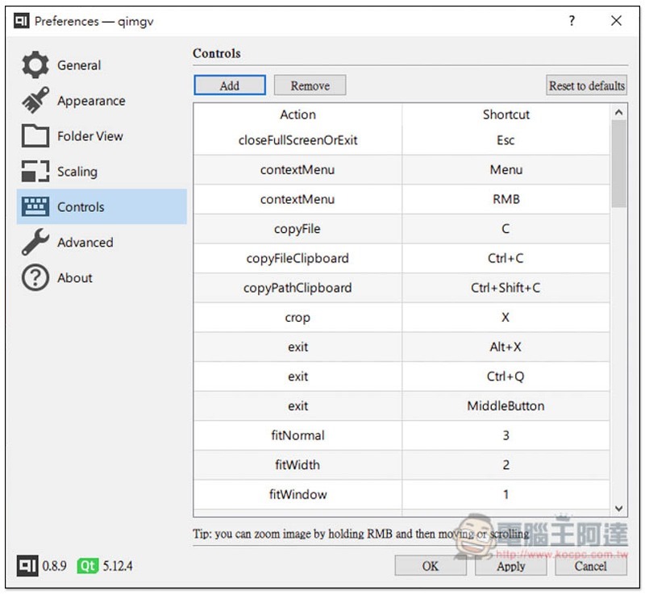This screenshot has width=645, height=595.
Task: Show the About section label
Action: click(x=74, y=278)
